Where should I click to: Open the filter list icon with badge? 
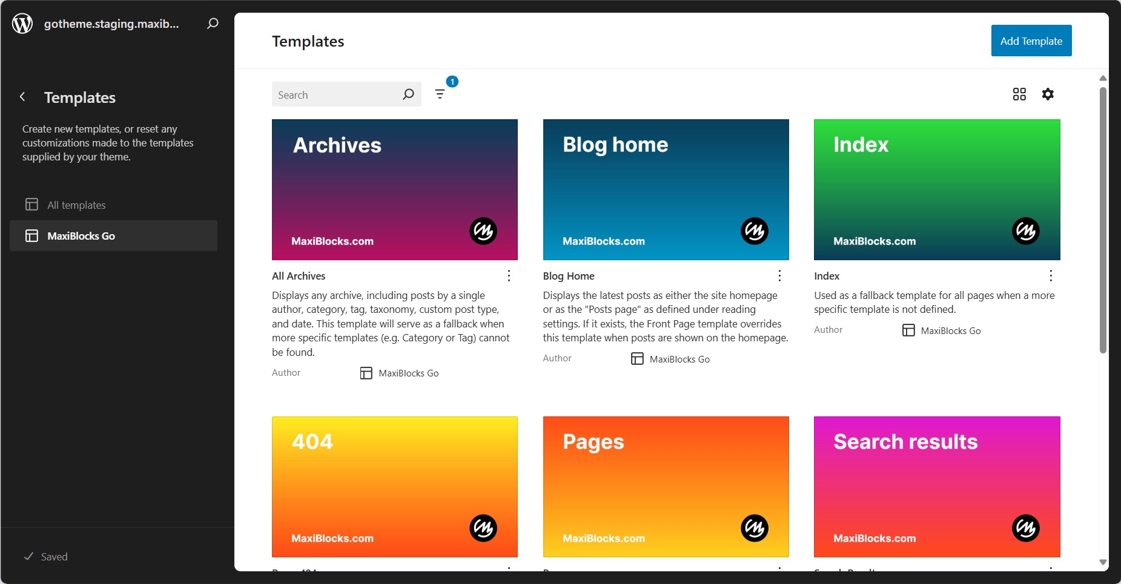(440, 94)
